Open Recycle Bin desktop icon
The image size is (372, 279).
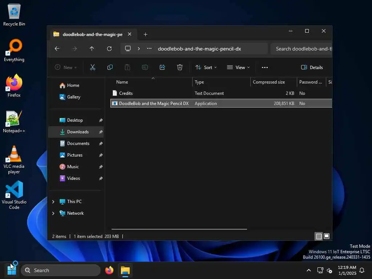(x=14, y=15)
